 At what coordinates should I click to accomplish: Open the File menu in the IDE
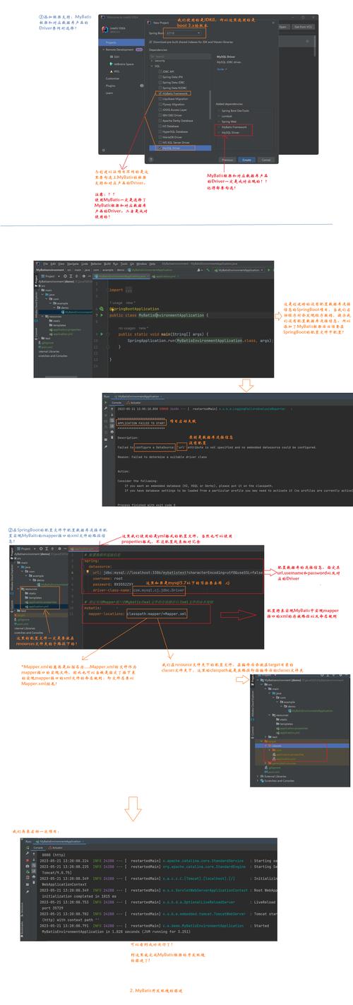46,264
